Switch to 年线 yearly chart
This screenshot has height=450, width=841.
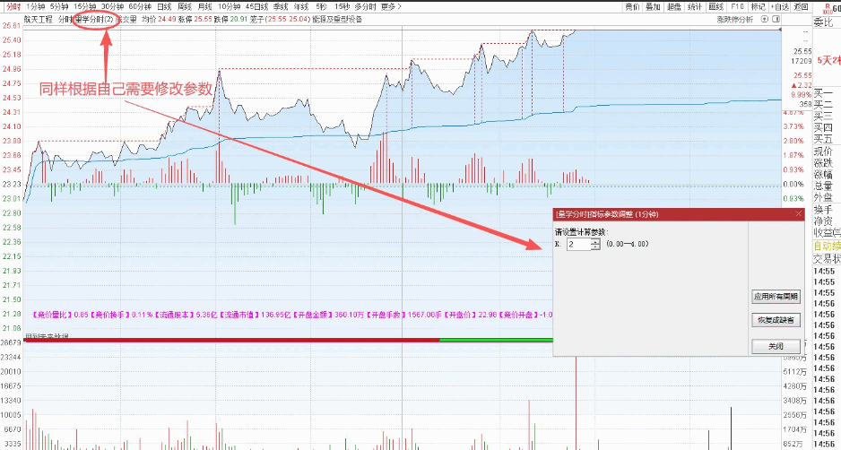click(x=300, y=6)
